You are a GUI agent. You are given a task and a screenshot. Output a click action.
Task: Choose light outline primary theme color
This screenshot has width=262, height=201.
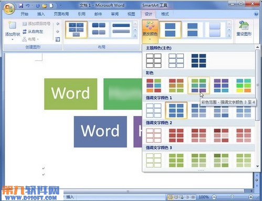click(176, 60)
